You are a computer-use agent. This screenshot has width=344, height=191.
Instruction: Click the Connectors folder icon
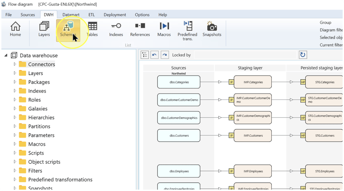(x=23, y=64)
